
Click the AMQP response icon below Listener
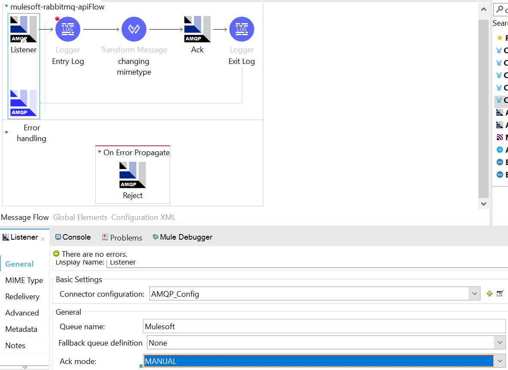tap(24, 103)
